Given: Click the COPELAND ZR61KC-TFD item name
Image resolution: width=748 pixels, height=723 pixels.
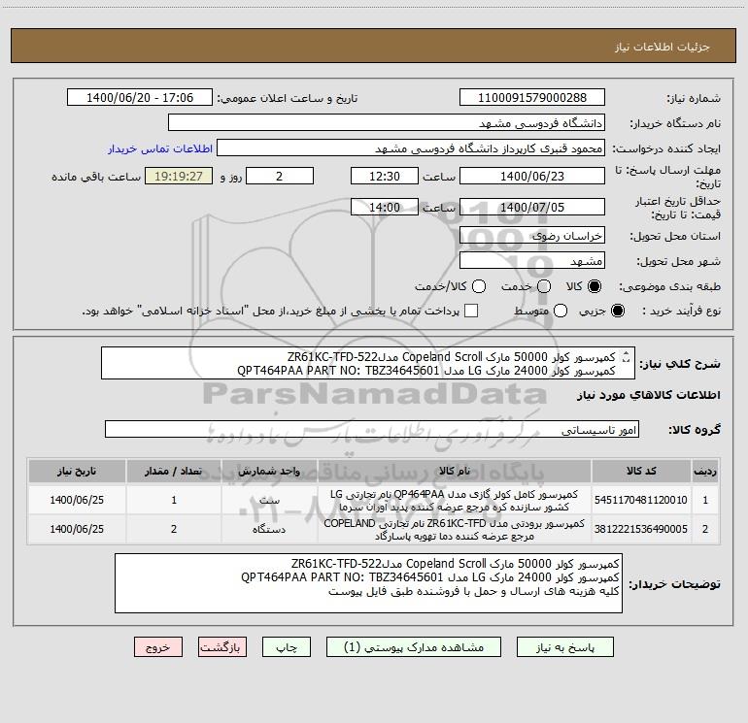Looking at the screenshot, I should (x=455, y=530).
